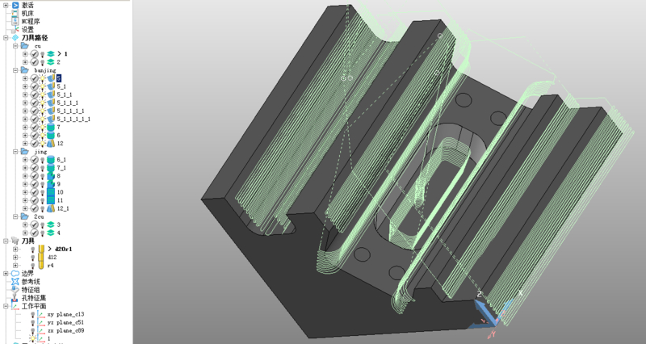646x344 pixels.
Task: Click the 设置 setup icon
Action: pos(15,30)
